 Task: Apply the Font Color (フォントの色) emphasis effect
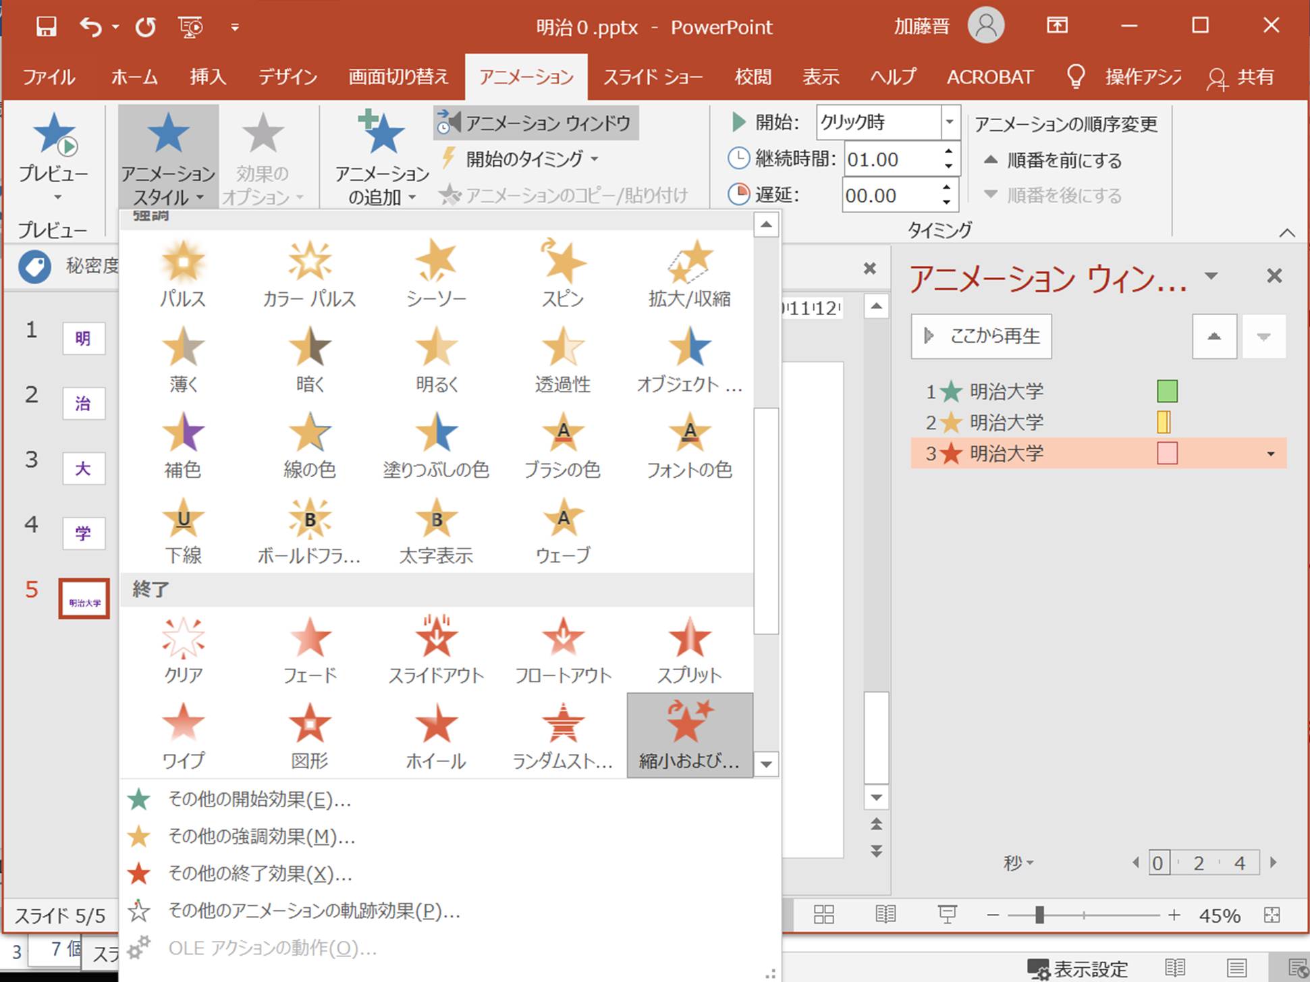pyautogui.click(x=689, y=445)
